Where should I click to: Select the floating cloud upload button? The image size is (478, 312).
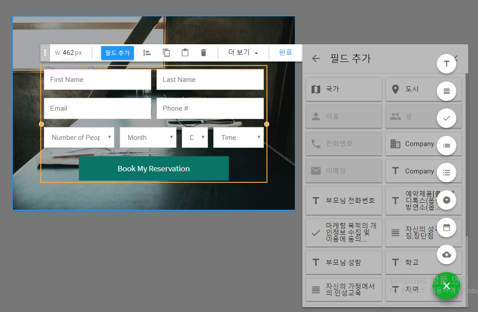[x=446, y=254]
